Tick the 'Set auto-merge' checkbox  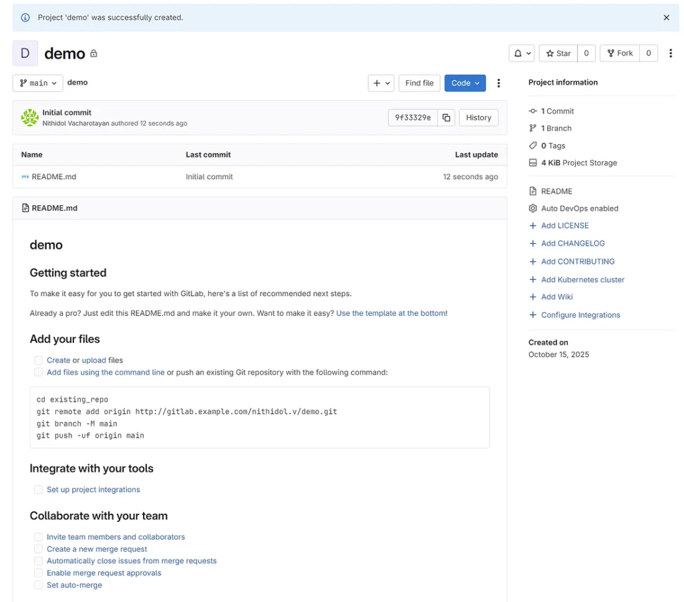click(39, 585)
